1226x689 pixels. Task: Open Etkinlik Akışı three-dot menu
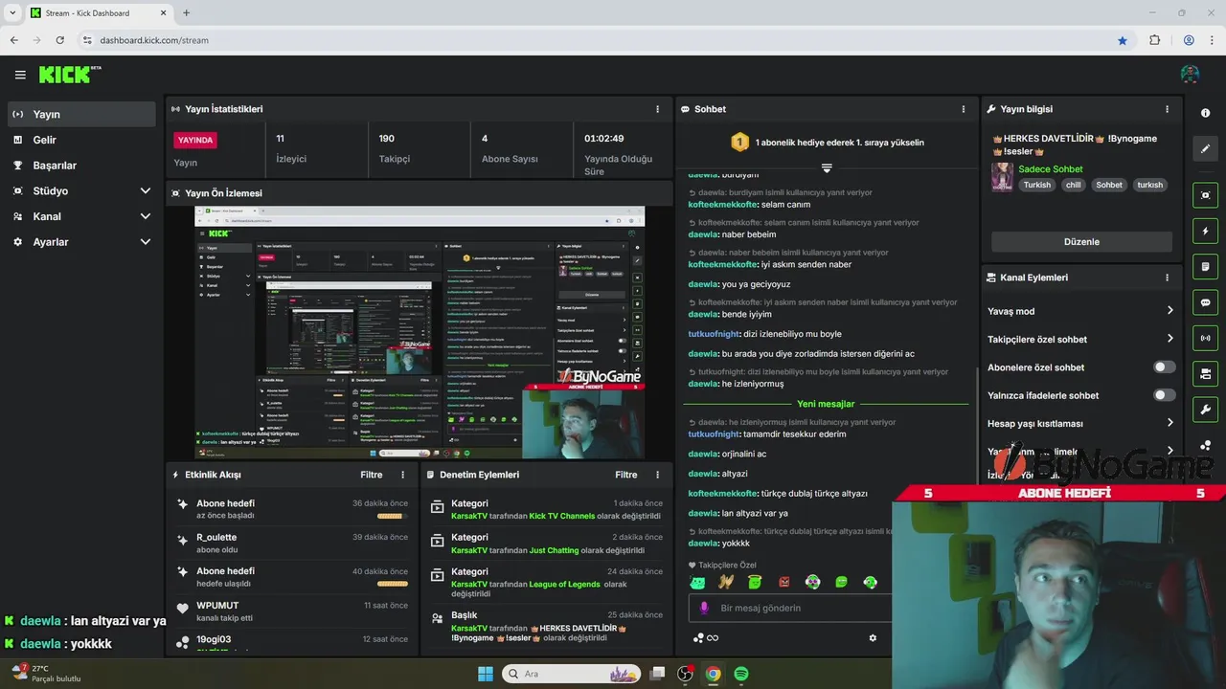coord(402,475)
